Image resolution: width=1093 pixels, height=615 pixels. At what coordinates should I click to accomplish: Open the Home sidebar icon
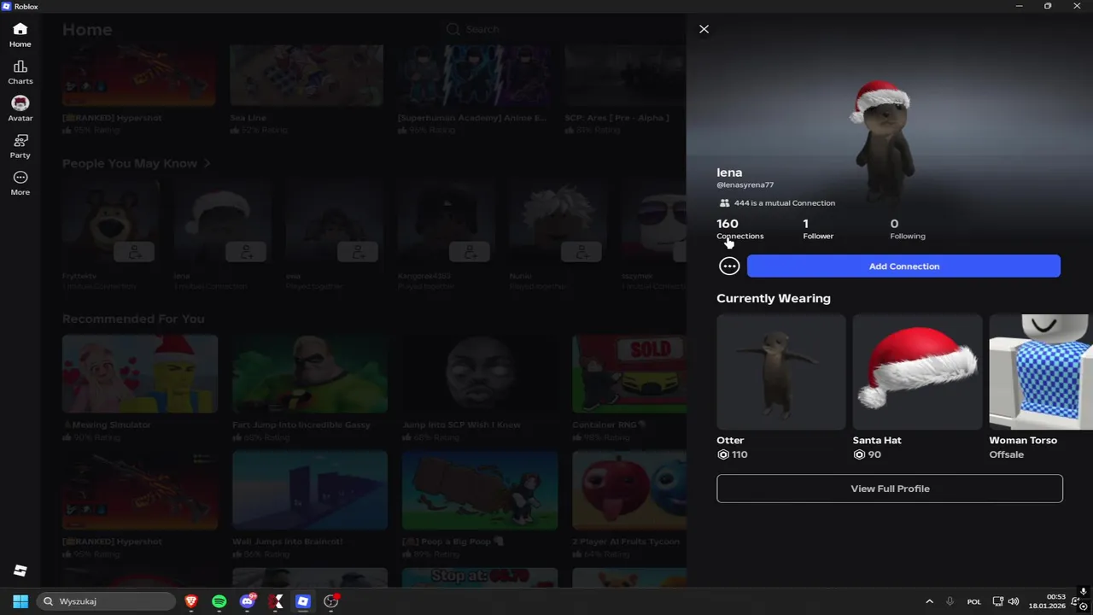20,35
